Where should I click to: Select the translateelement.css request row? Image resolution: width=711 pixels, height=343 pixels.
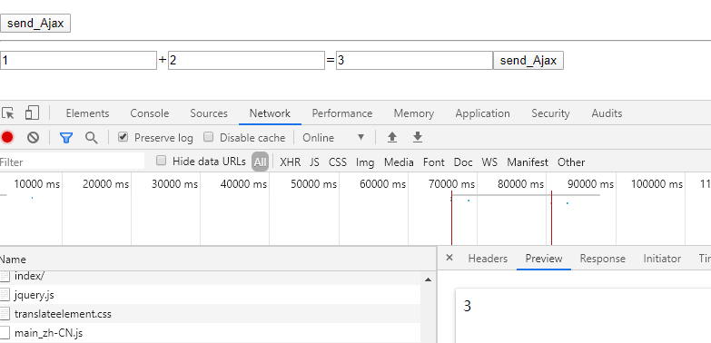pyautogui.click(x=210, y=314)
